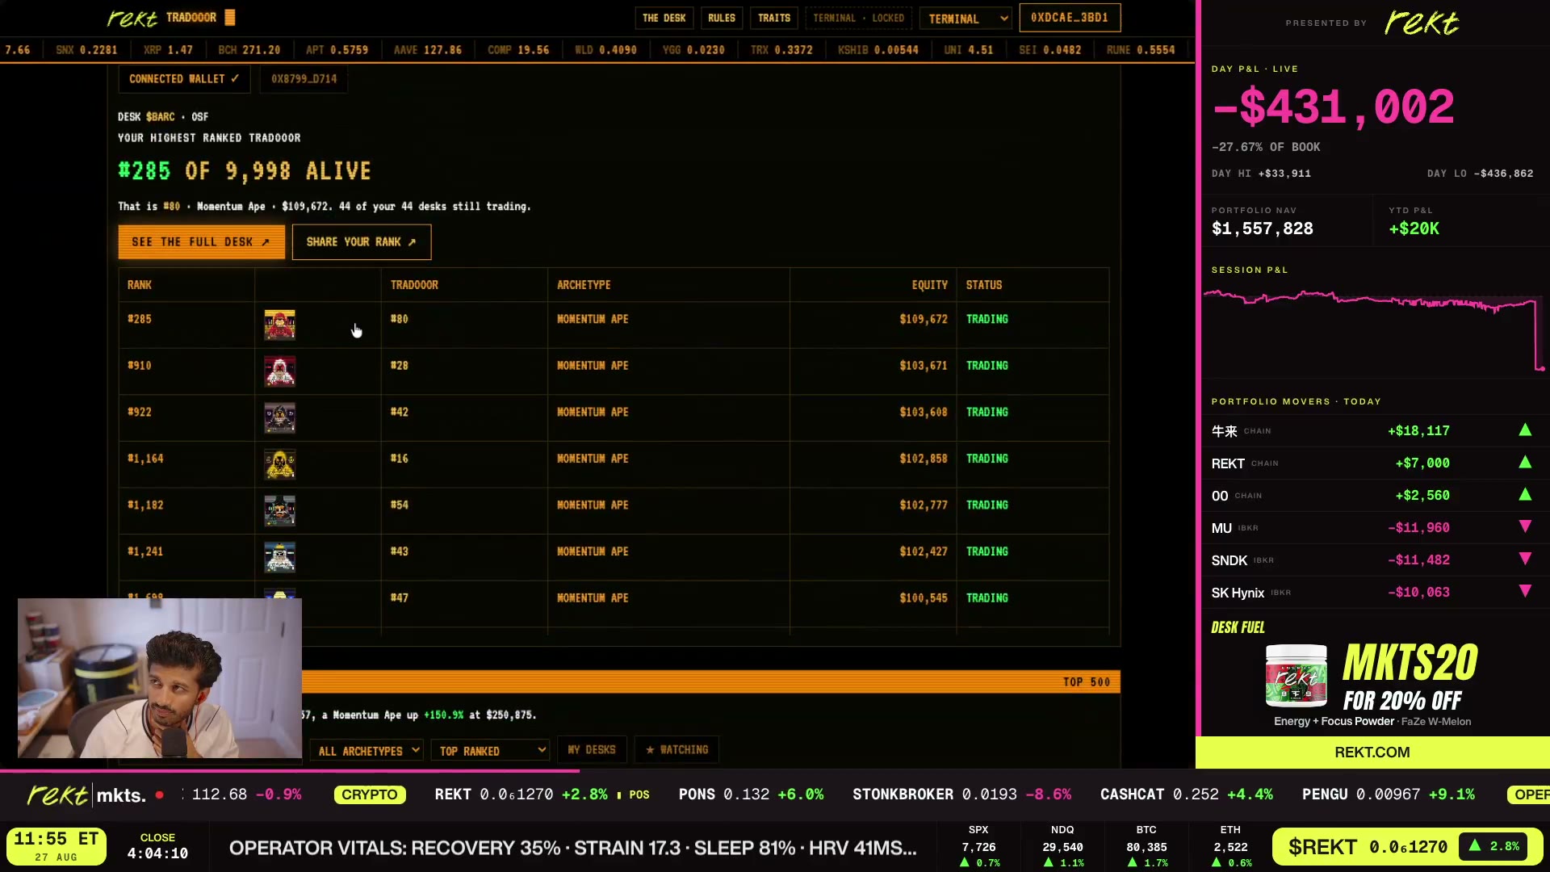Select the locked Terminal tab
The image size is (1550, 872).
[x=858, y=18]
